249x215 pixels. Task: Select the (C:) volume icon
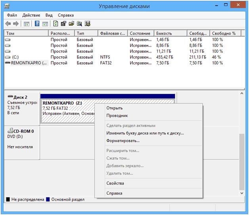point(8,57)
